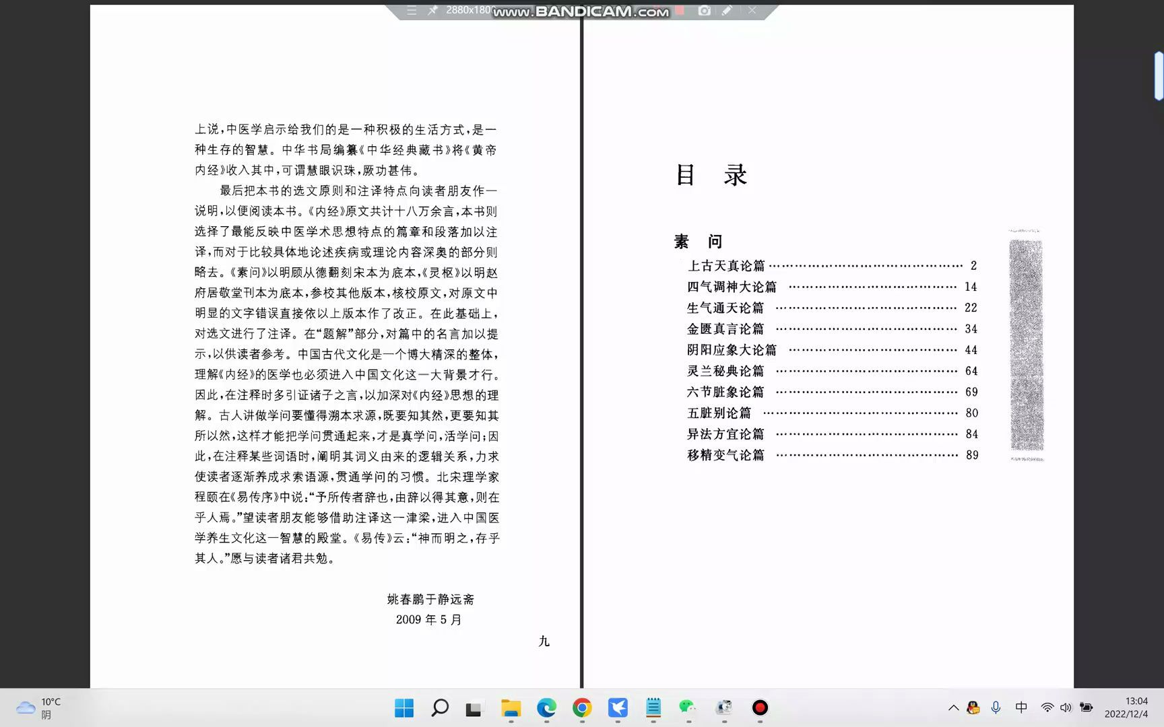Click the recording resolution 2880x1800 label
The image size is (1164, 727).
click(470, 10)
